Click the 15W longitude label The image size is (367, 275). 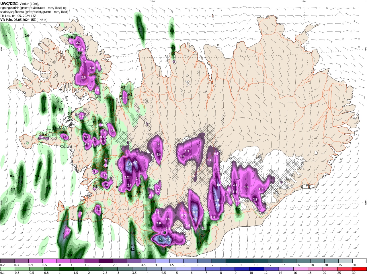303,1
